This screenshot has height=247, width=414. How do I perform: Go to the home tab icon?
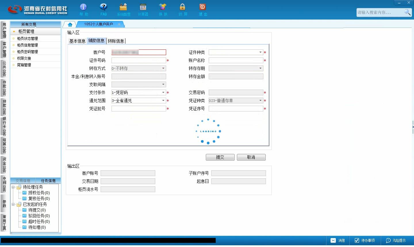point(70,24)
